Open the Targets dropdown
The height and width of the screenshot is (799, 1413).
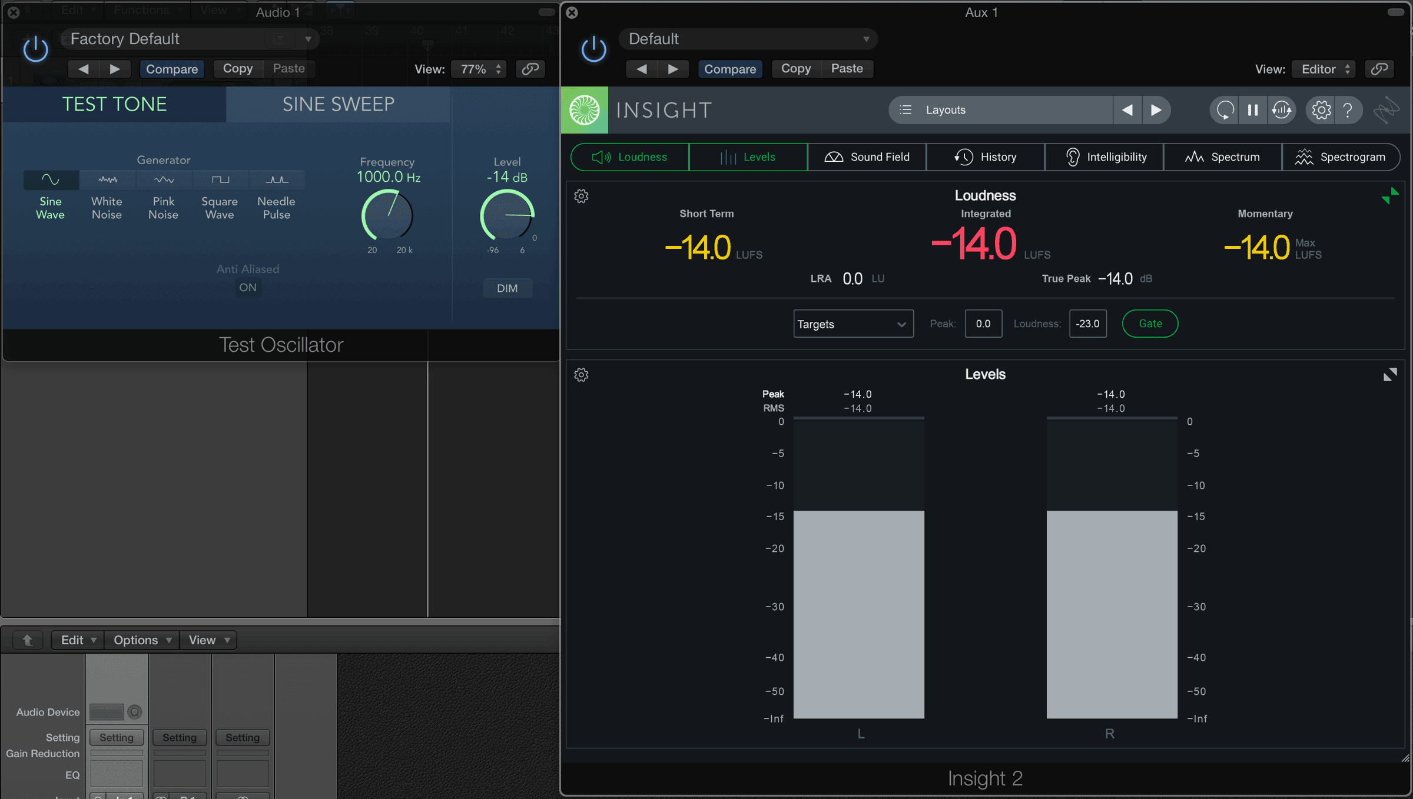coord(854,324)
